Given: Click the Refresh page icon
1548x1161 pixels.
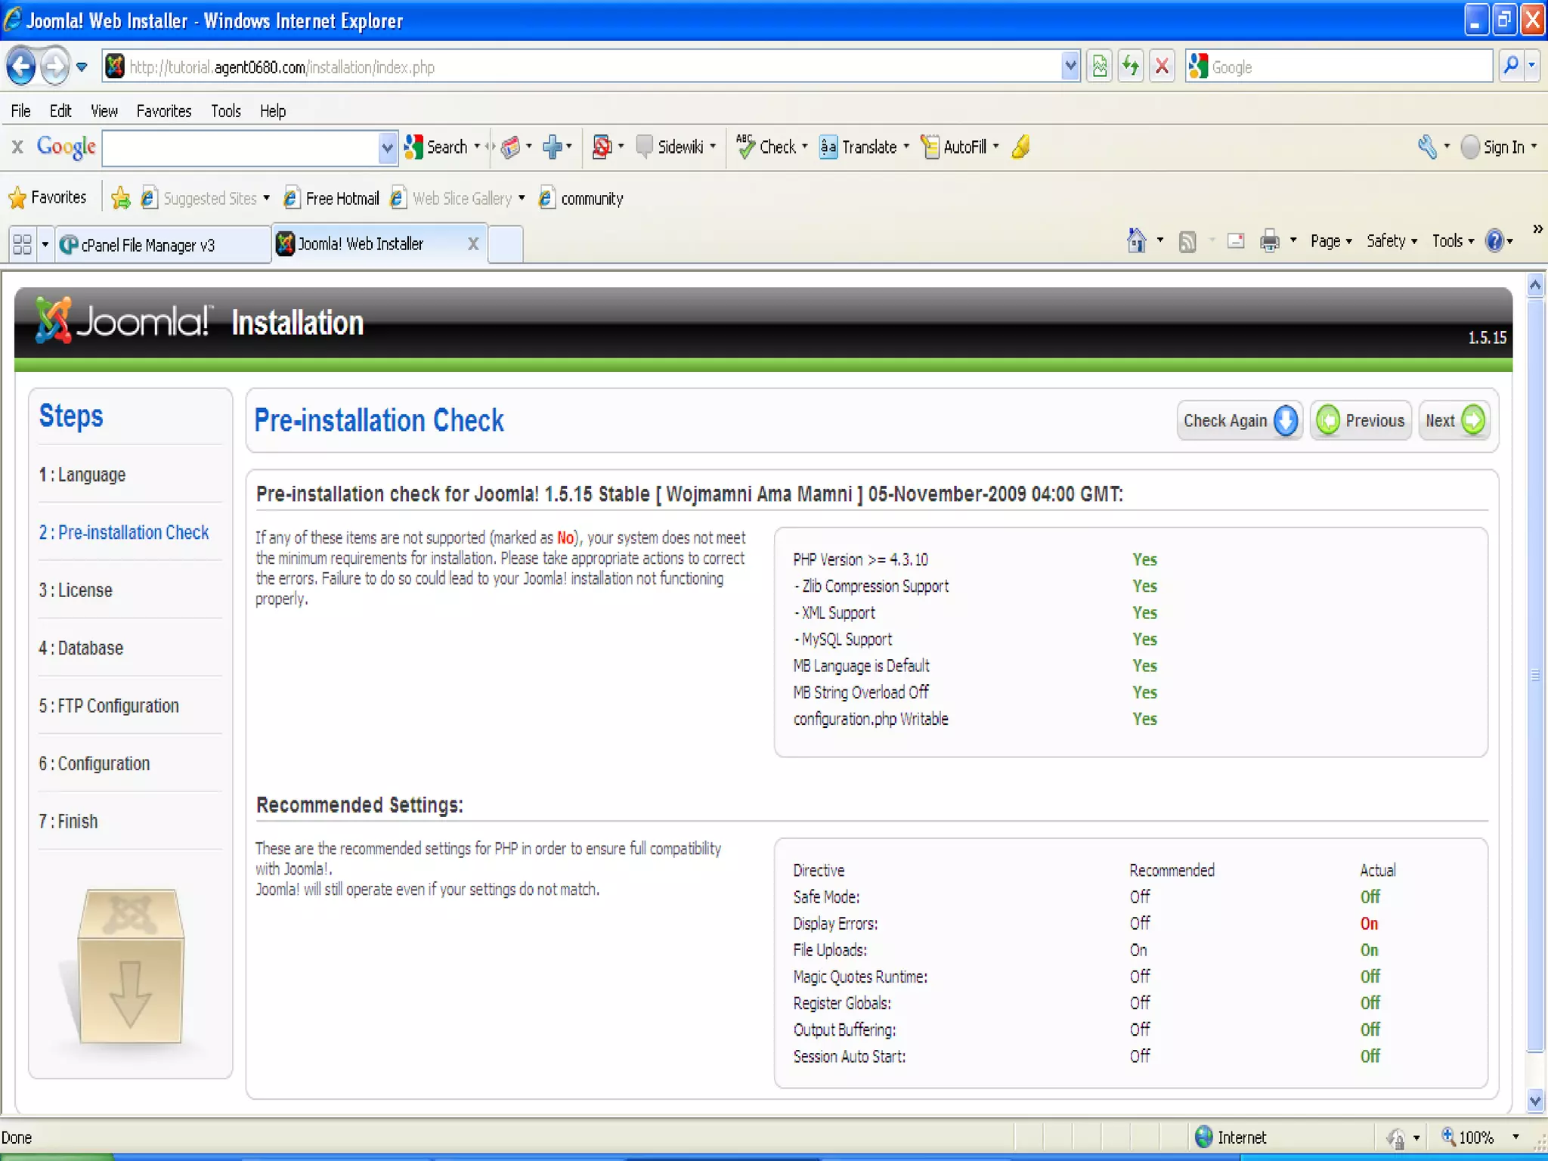Looking at the screenshot, I should [x=1131, y=67].
